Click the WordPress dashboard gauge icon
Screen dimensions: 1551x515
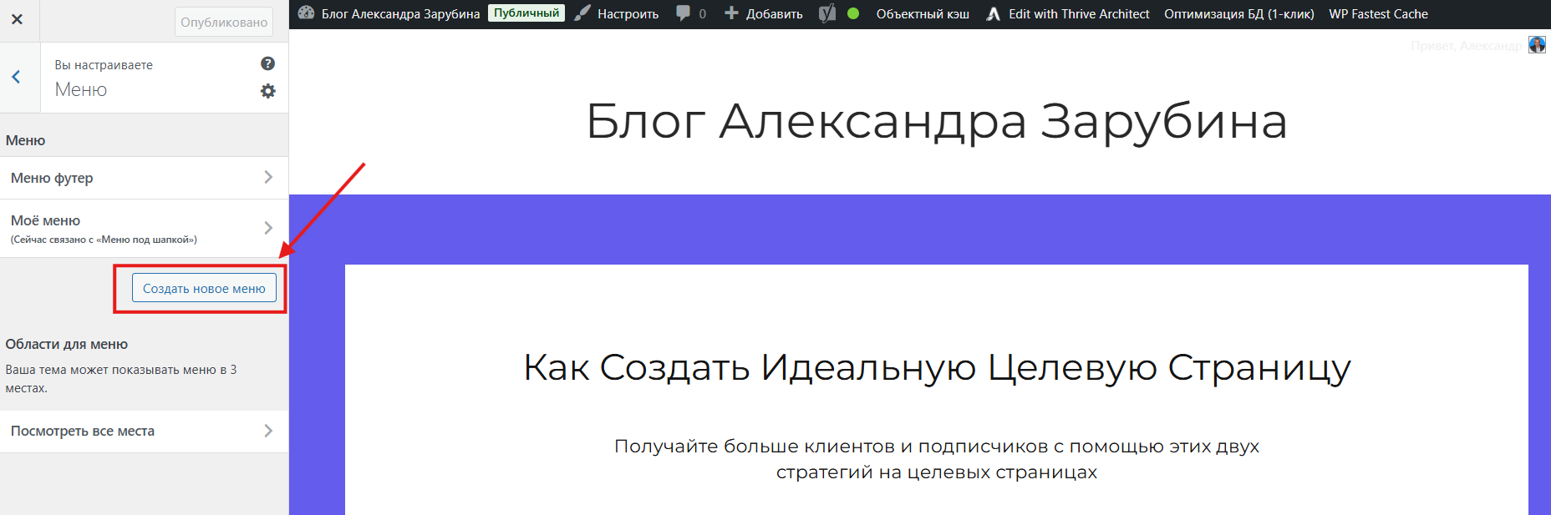pyautogui.click(x=307, y=13)
